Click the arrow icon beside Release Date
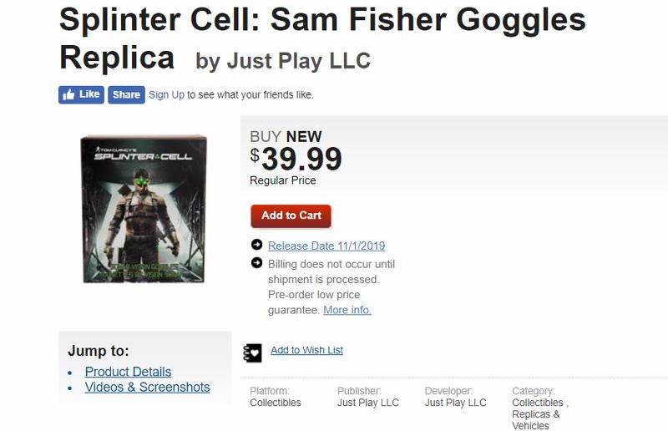668x431 pixels. (x=256, y=245)
